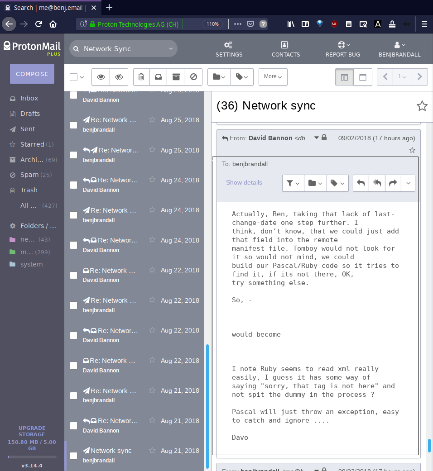Click the message list scrollbar
Screen dimensions: 433x471
coord(207,407)
